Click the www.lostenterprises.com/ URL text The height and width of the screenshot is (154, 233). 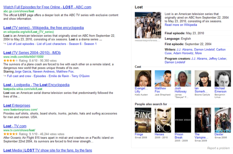tap(20, 110)
